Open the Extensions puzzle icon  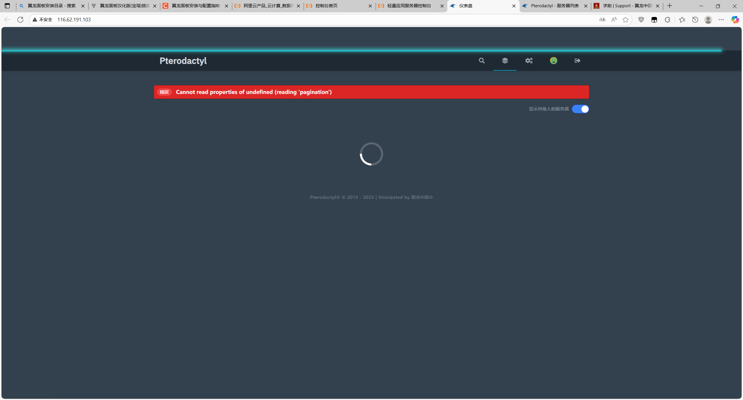tap(667, 19)
